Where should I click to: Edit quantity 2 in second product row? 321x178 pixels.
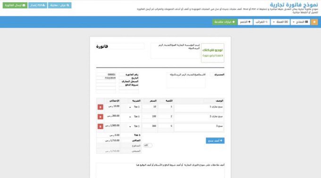coord(166,116)
